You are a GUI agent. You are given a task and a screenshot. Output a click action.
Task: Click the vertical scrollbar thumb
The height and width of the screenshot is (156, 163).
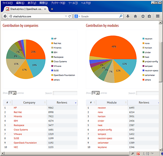(161, 62)
